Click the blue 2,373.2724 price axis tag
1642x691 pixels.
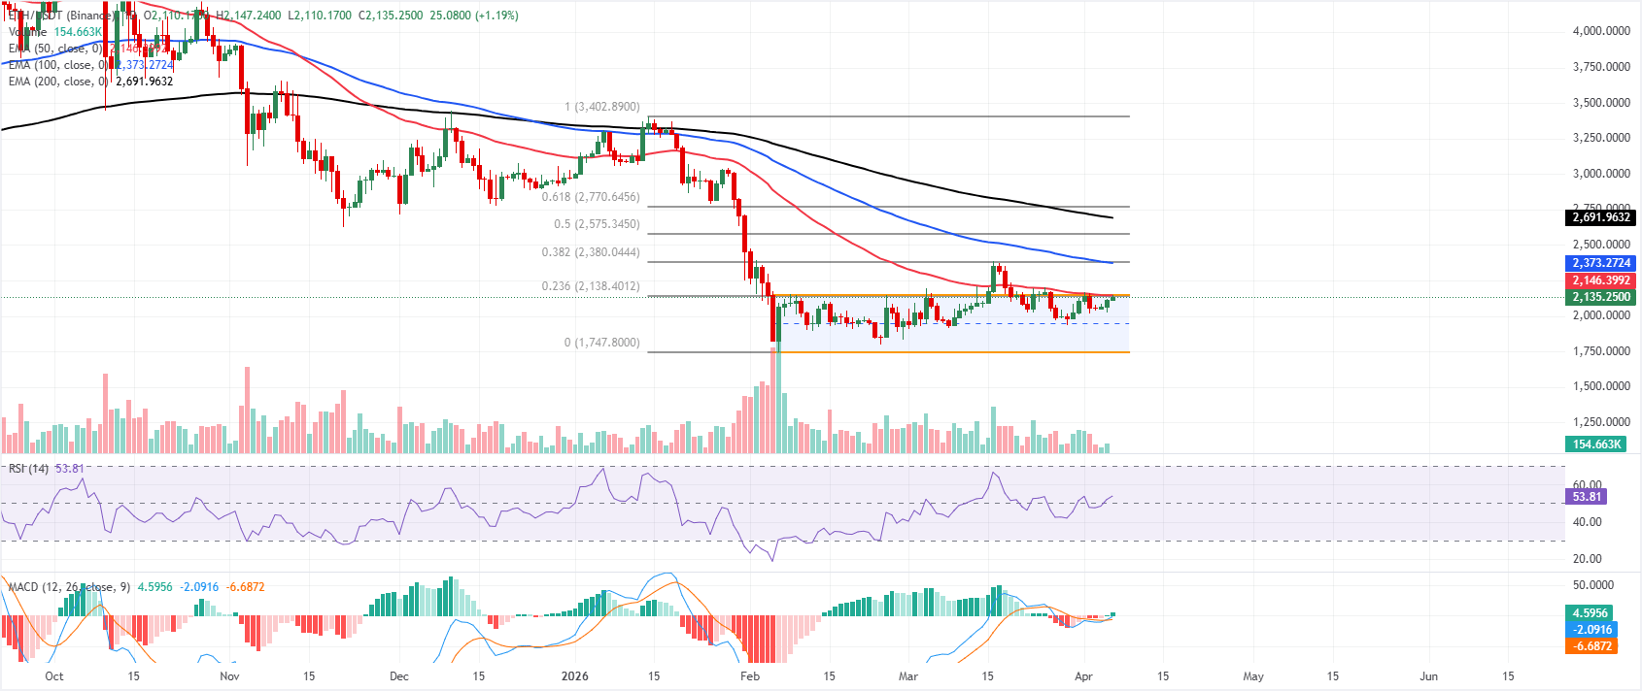[x=1601, y=263]
